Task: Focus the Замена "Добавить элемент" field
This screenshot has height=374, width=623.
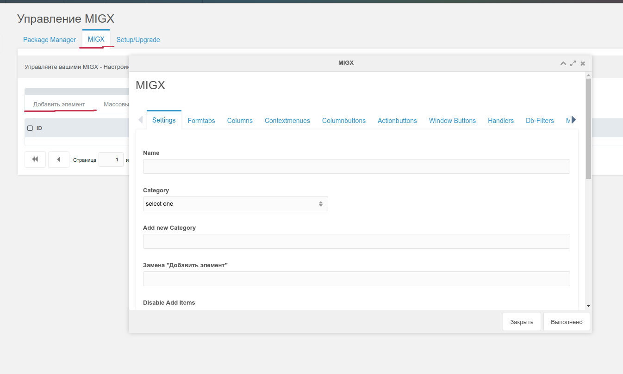Action: coord(356,279)
